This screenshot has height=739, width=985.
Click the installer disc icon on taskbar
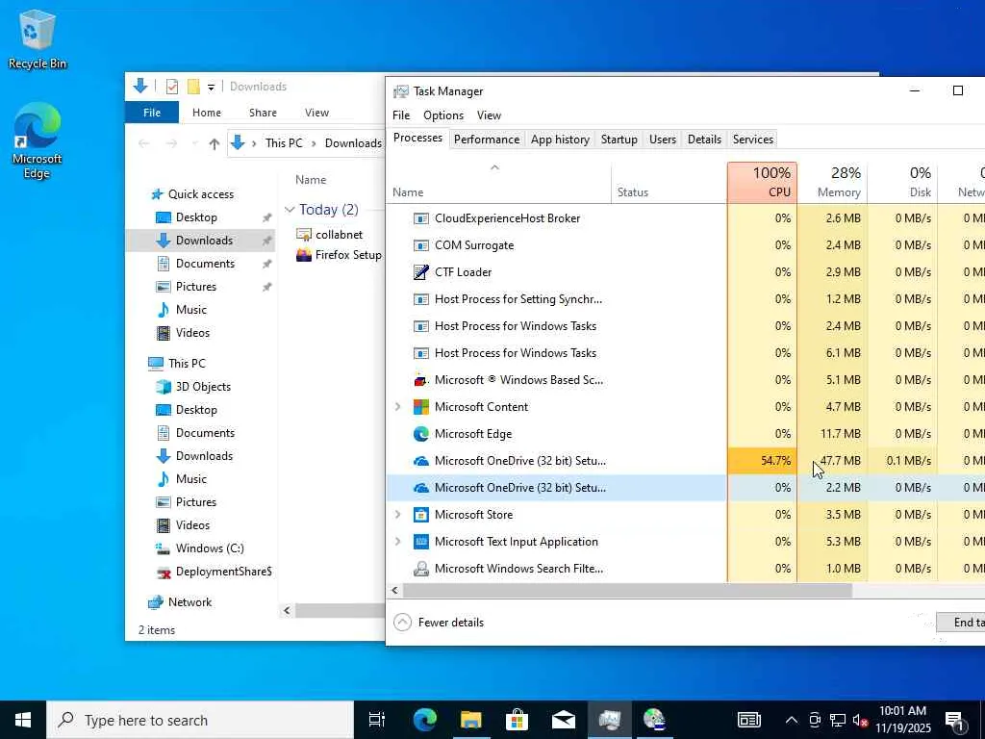click(653, 720)
